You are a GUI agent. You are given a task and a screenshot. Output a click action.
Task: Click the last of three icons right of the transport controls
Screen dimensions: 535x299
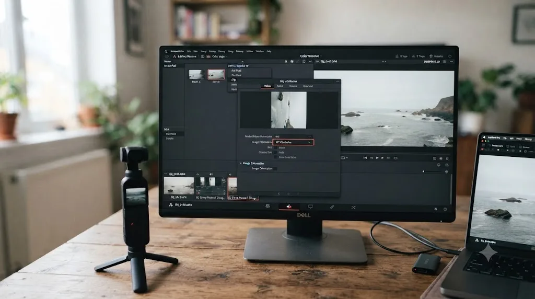click(x=447, y=158)
